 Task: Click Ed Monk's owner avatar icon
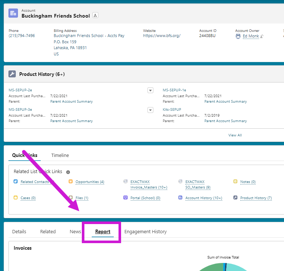tap(238, 36)
